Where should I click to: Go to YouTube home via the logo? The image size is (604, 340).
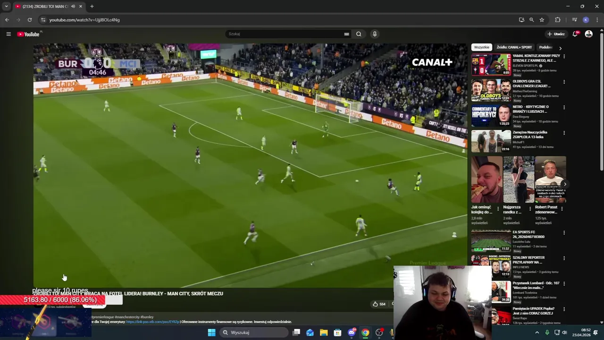[x=29, y=34]
